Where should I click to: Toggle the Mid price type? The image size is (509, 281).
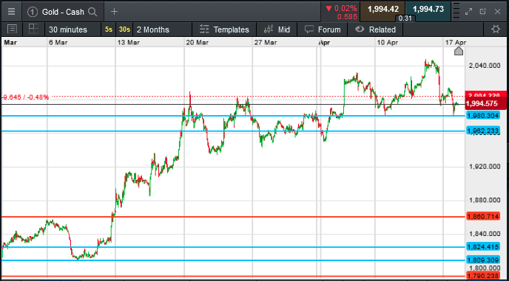[x=277, y=30]
